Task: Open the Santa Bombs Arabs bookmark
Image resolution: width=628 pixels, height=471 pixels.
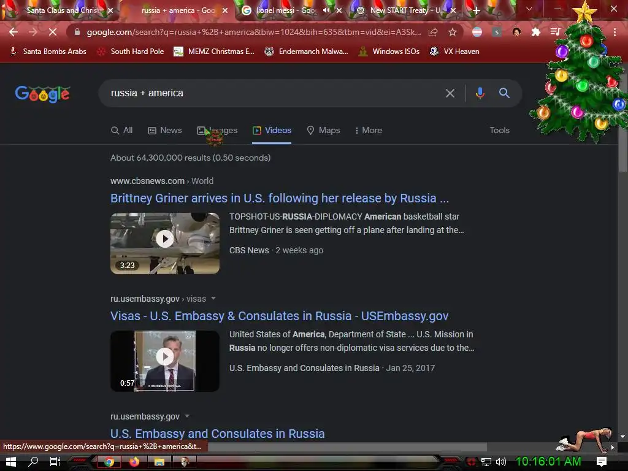Action: pyautogui.click(x=48, y=52)
